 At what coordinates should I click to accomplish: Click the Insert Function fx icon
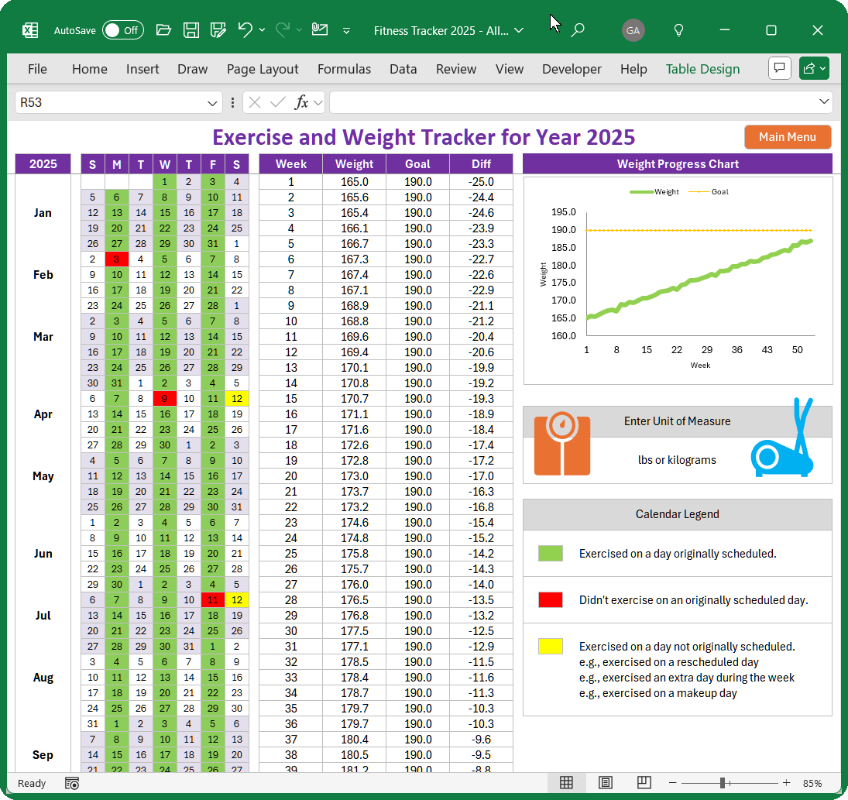coord(301,102)
